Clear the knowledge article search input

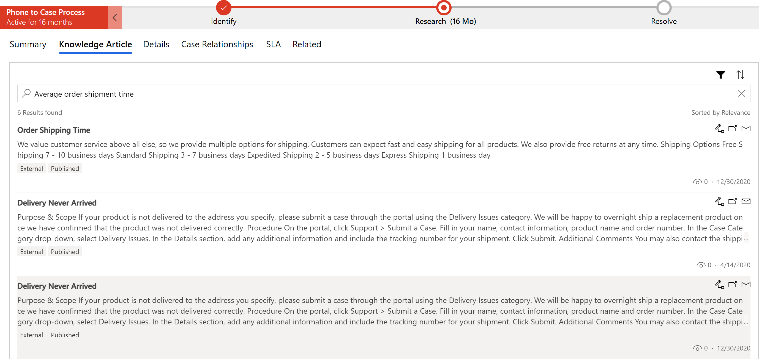coord(742,94)
